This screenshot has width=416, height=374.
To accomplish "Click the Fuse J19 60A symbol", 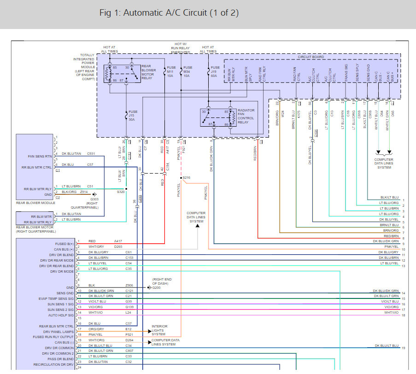I will [209, 70].
